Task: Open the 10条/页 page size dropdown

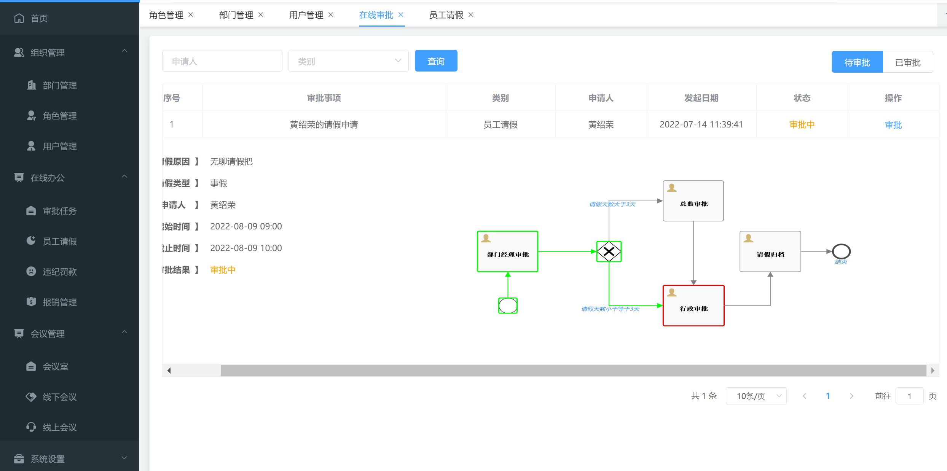Action: click(756, 396)
